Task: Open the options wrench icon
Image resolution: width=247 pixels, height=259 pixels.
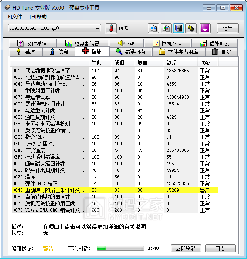Action: (191, 28)
